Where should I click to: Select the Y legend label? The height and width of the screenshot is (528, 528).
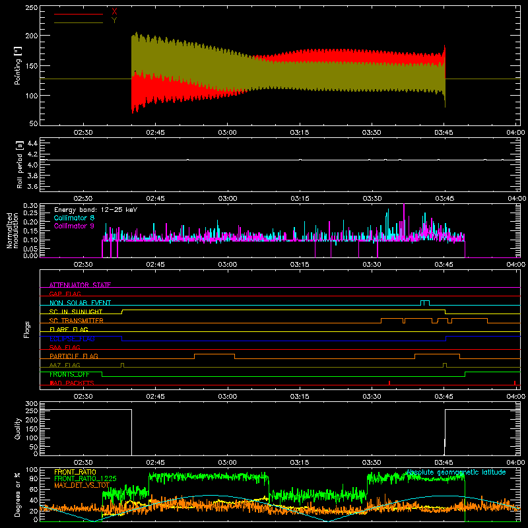tap(114, 20)
